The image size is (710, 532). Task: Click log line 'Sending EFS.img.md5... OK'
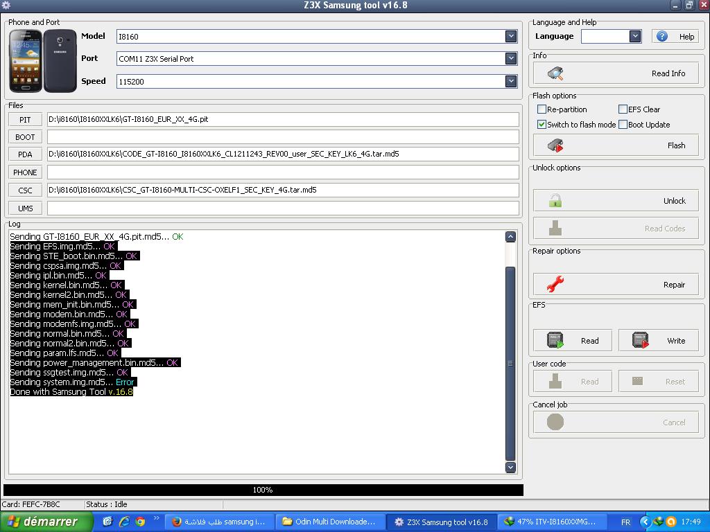tap(62, 246)
